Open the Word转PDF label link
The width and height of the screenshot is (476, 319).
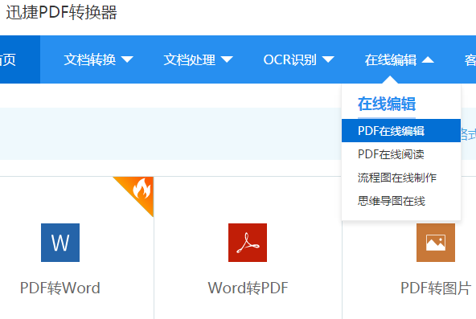248,288
